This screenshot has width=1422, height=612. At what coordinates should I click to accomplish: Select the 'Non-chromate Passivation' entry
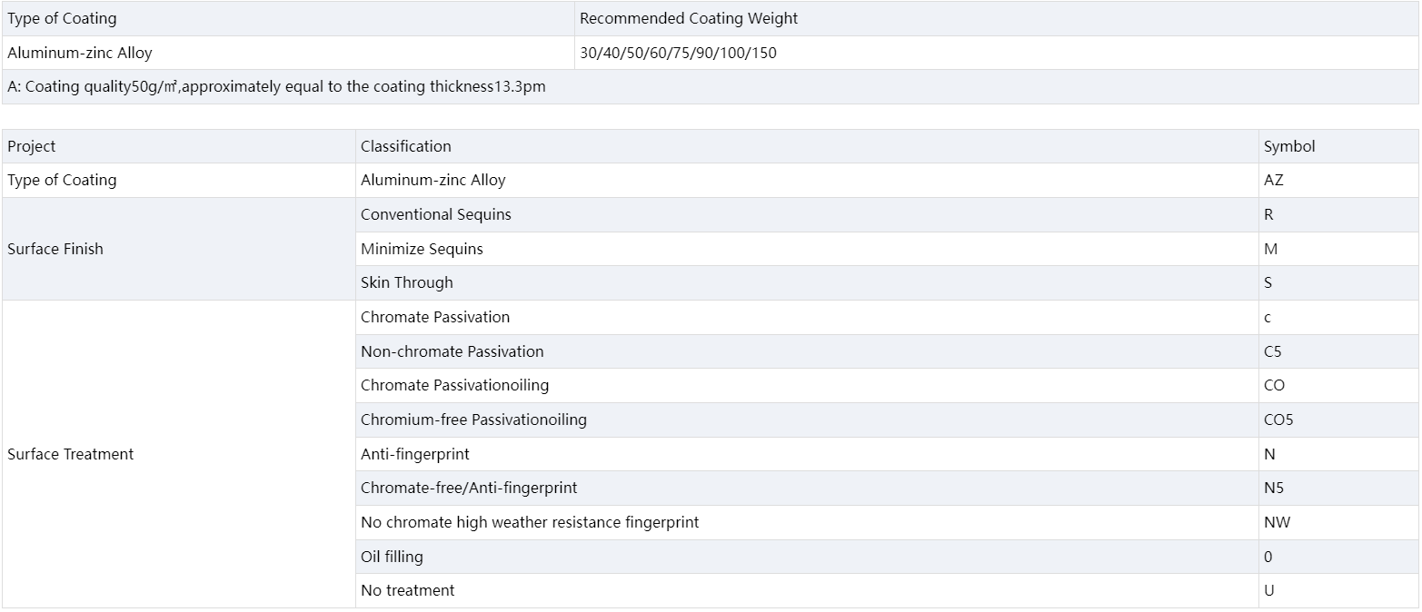[x=452, y=351]
